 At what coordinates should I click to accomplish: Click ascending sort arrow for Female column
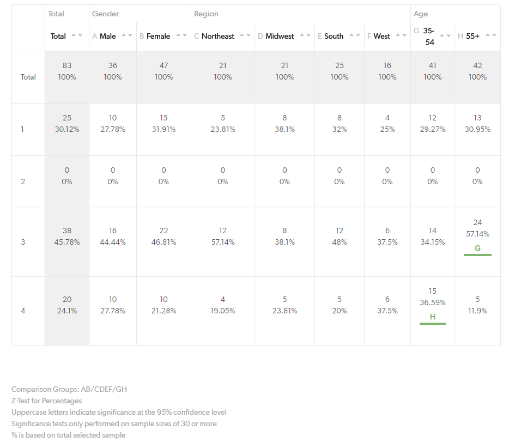coord(178,35)
